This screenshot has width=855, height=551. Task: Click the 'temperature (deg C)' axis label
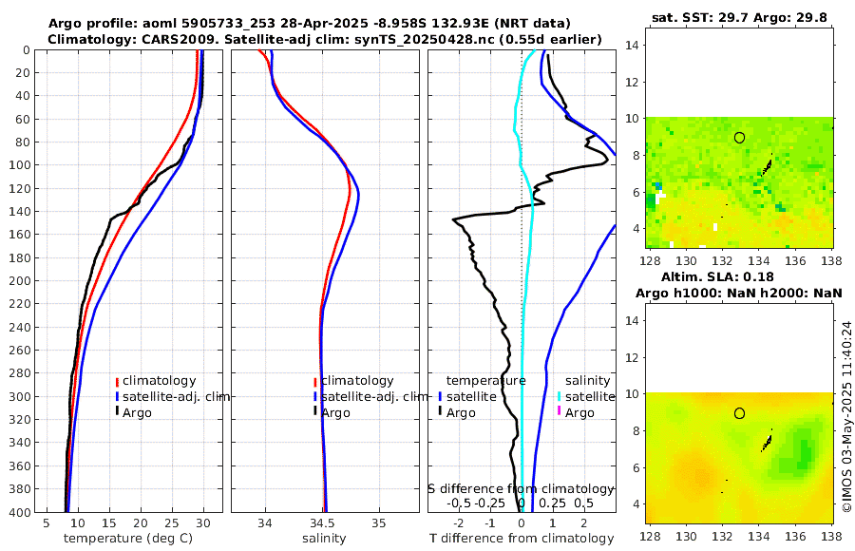click(128, 539)
